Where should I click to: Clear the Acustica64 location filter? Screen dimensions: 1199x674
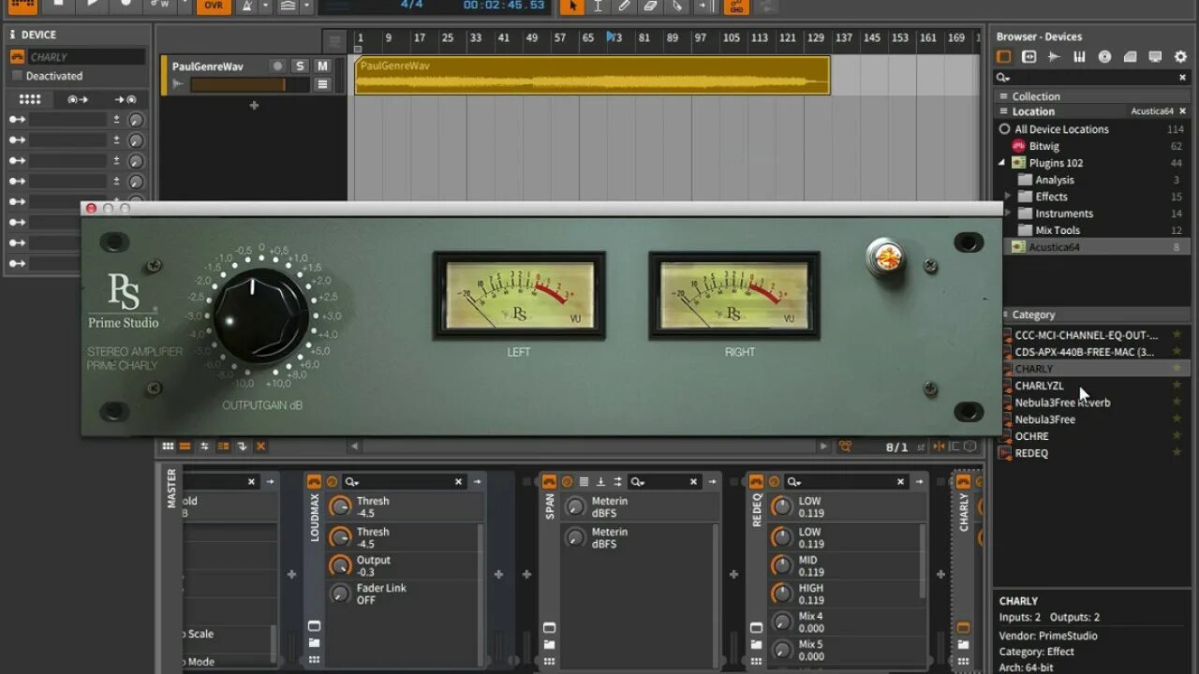[x=1183, y=111]
